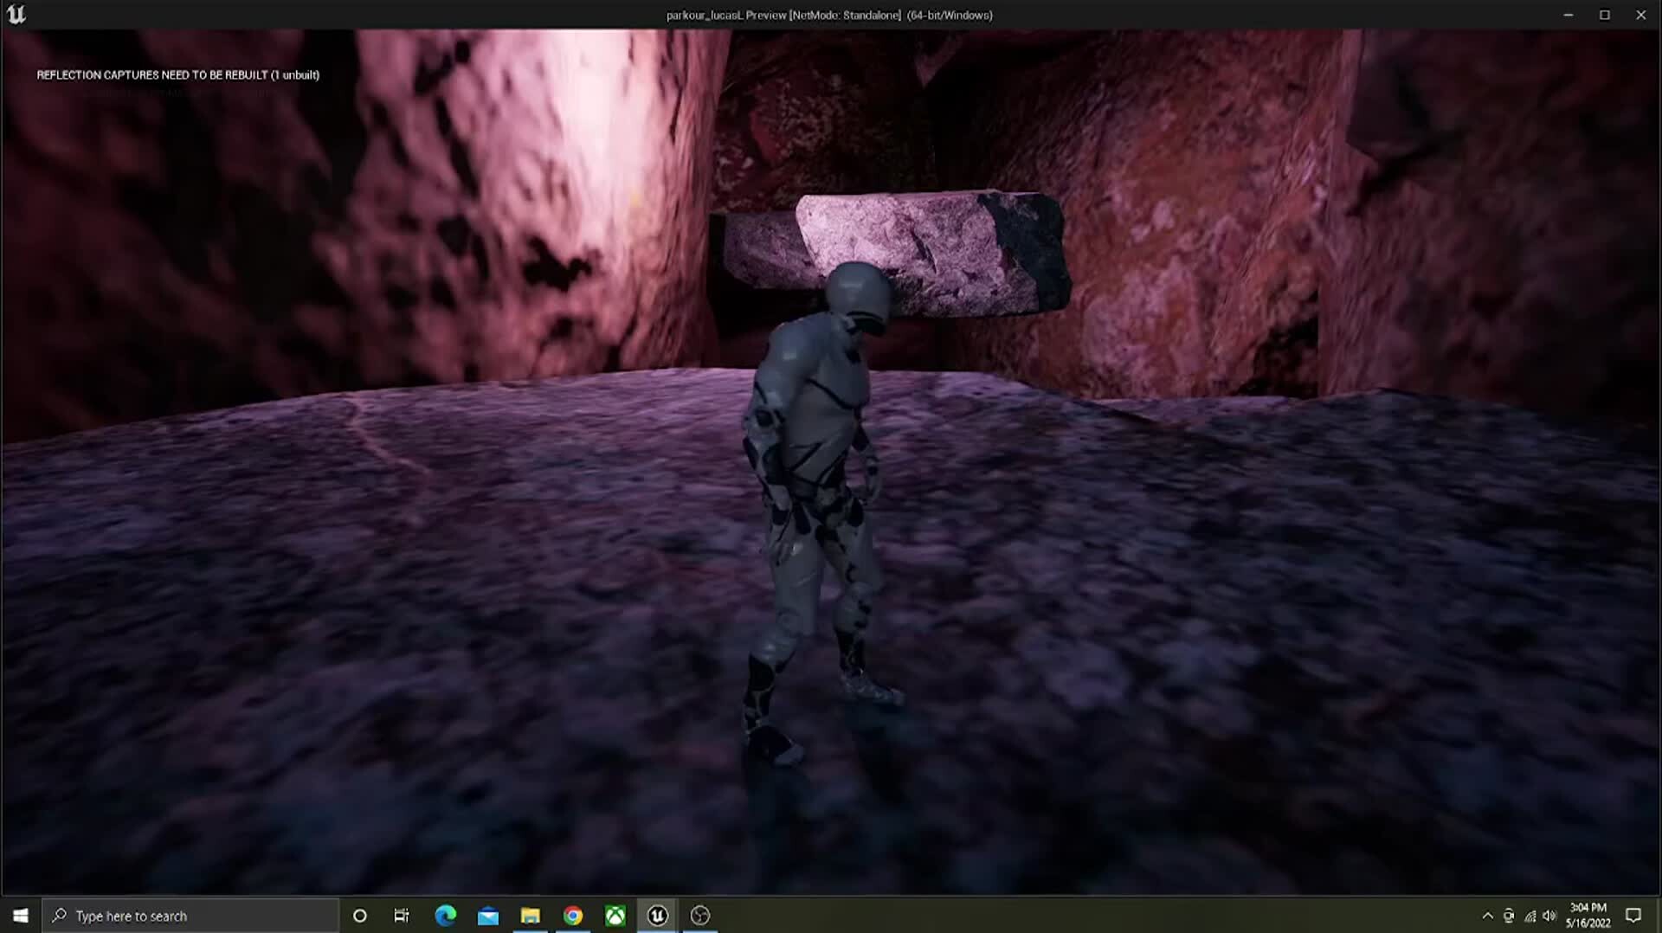
Task: Open File Explorer from the taskbar
Action: tap(531, 915)
